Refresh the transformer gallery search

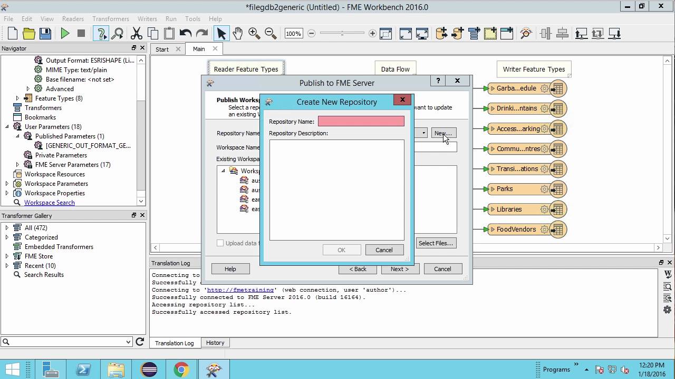click(140, 342)
